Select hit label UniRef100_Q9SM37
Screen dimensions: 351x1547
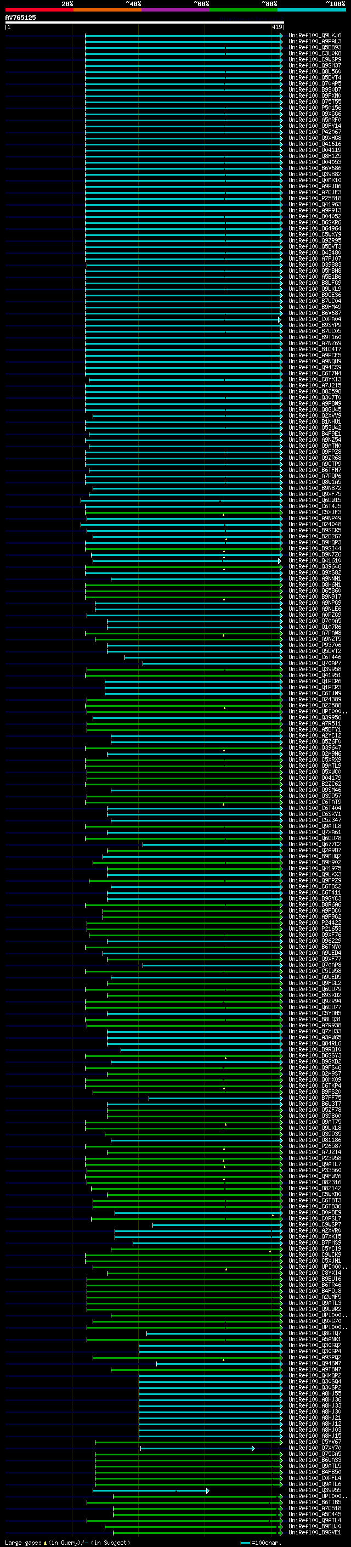pyautogui.click(x=314, y=65)
